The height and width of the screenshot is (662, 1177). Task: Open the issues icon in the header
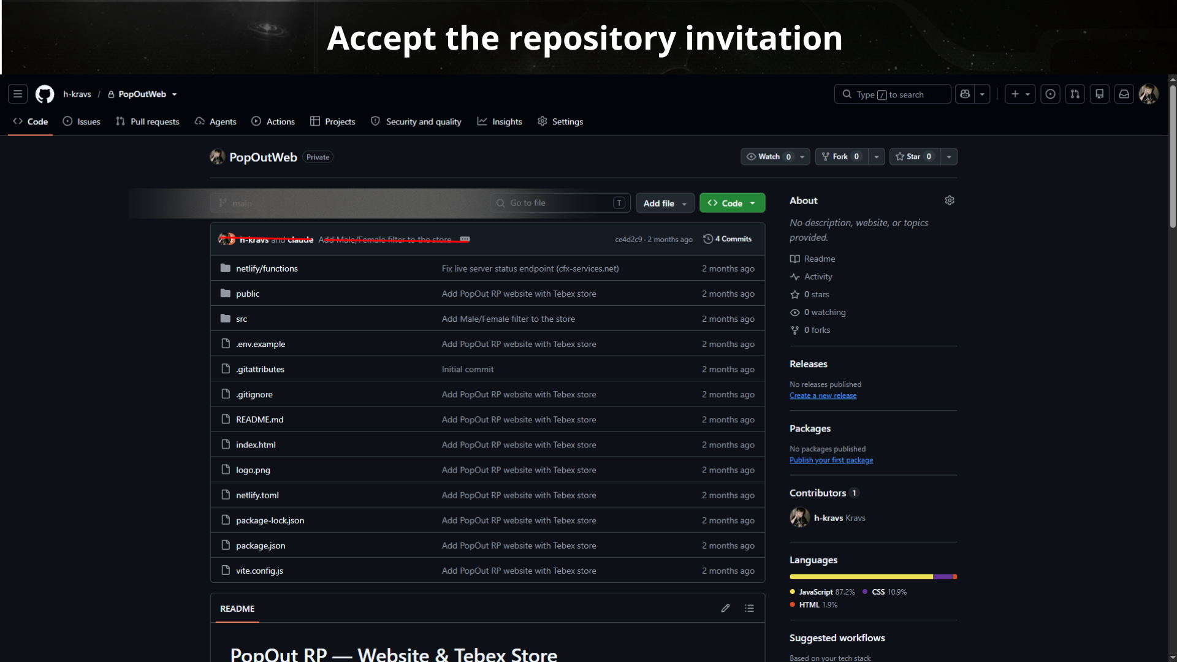pyautogui.click(x=1050, y=94)
